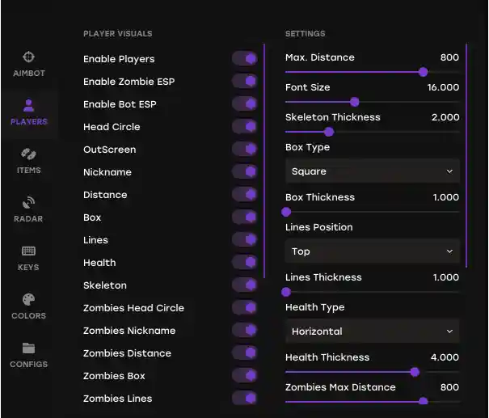Disable the Head Circle toggle
The width and height of the screenshot is (489, 418).
tap(244, 127)
